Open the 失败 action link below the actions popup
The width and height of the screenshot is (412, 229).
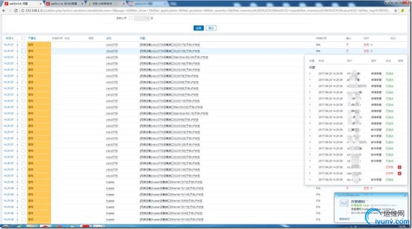366,188
